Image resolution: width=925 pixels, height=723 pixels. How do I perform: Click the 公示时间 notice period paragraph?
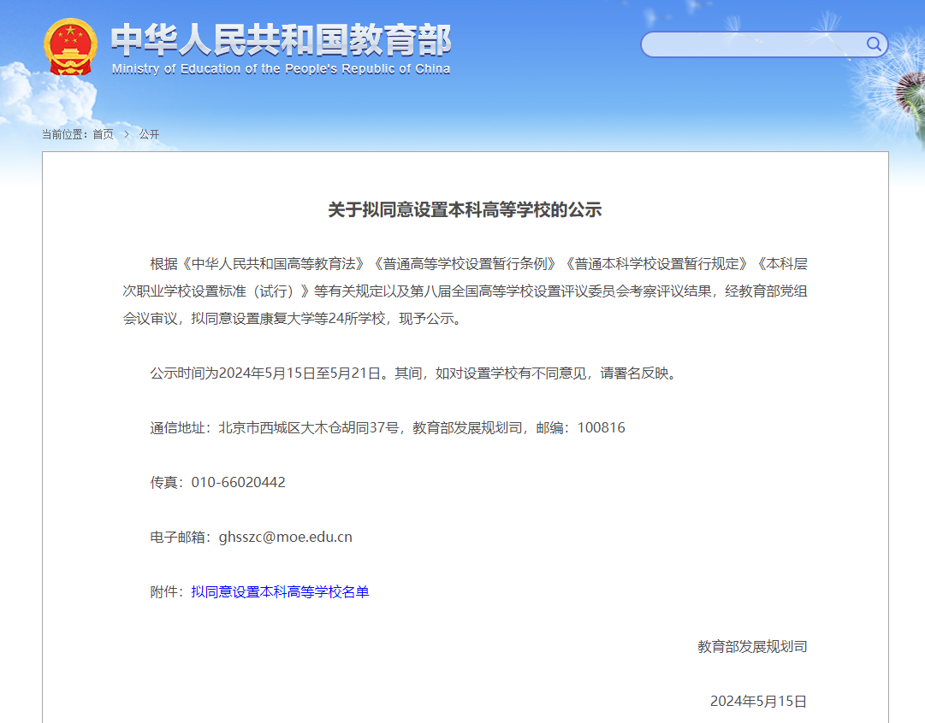[413, 373]
